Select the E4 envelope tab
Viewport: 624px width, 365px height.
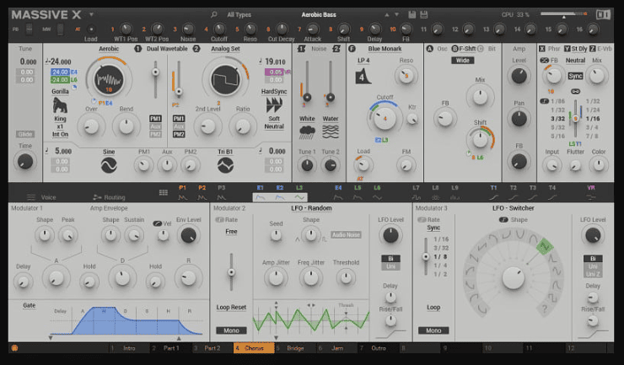(x=338, y=193)
